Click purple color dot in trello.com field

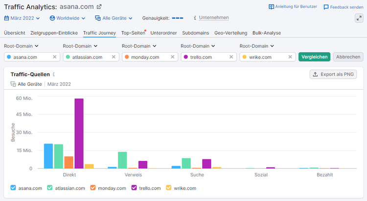pos(186,57)
